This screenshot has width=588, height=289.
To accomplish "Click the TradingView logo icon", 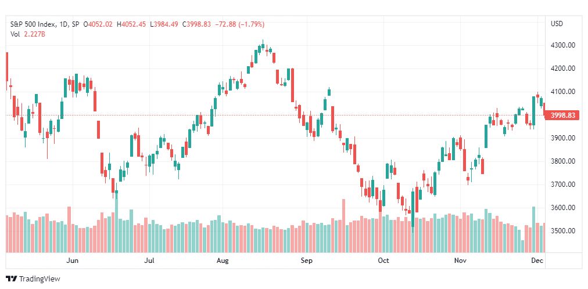I will [x=12, y=279].
